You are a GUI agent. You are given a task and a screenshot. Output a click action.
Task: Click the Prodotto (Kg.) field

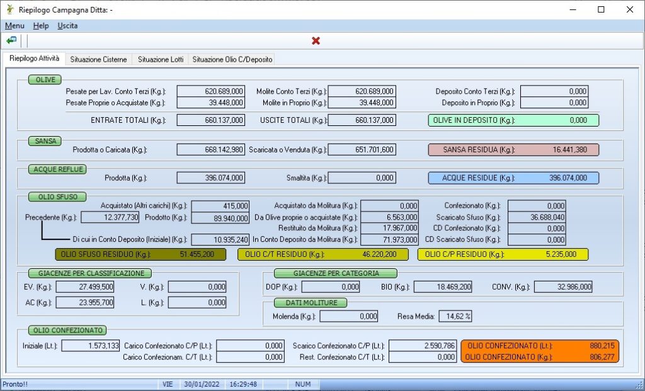[x=220, y=218]
